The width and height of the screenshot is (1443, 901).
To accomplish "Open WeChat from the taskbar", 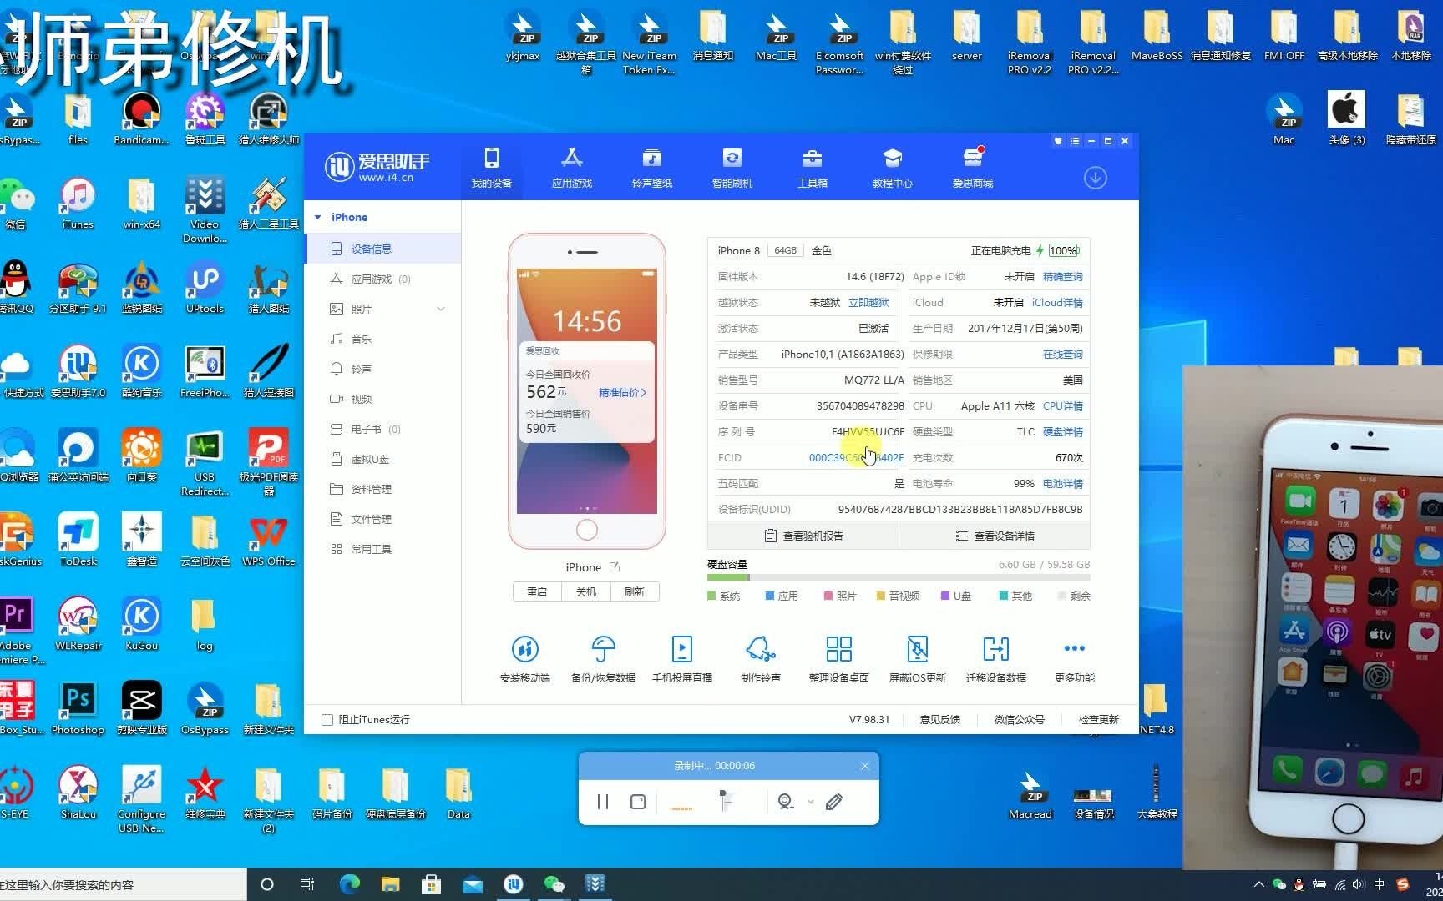I will pos(554,884).
